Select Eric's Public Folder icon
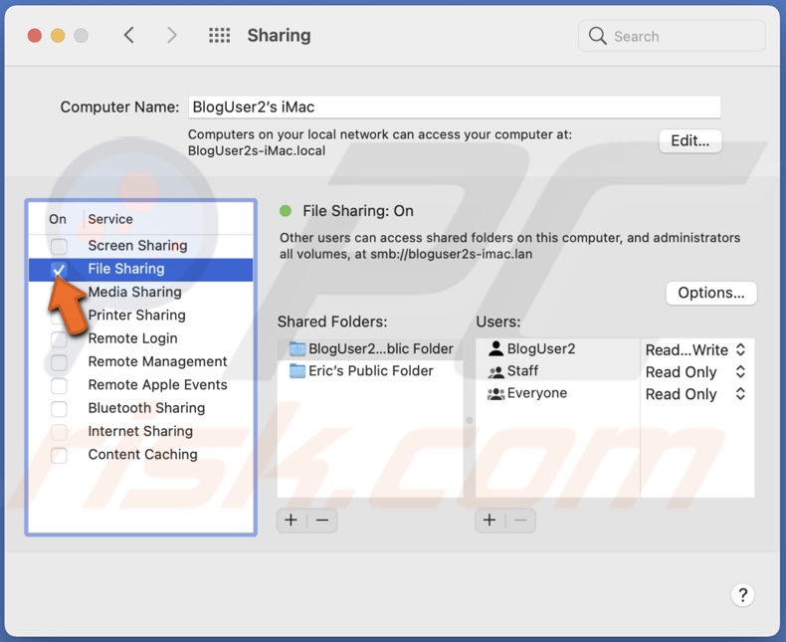The height and width of the screenshot is (642, 786). point(297,371)
